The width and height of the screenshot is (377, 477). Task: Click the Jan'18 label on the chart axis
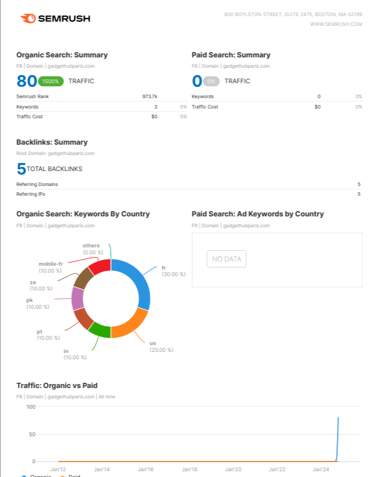(x=190, y=469)
